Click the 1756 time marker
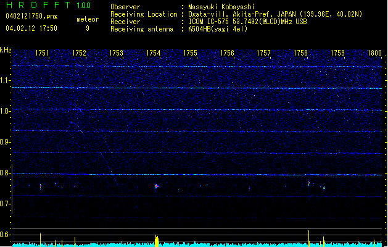This screenshot has height=247, width=388. point(227,53)
